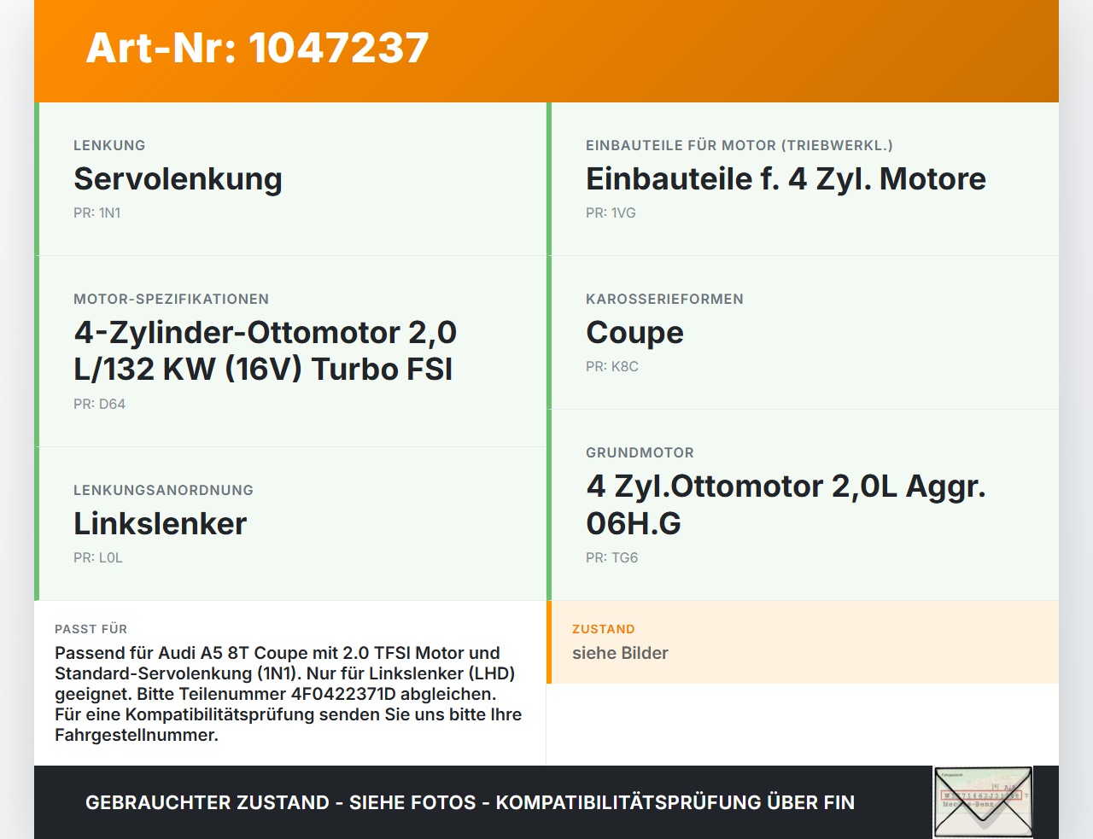Screen dimensions: 1093x839
Task: Click the Servolenkung value
Action: coord(178,179)
